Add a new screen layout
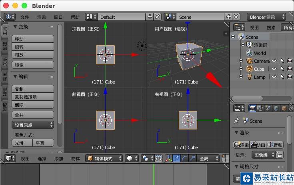The width and height of the screenshot is (294, 185). click(150, 17)
